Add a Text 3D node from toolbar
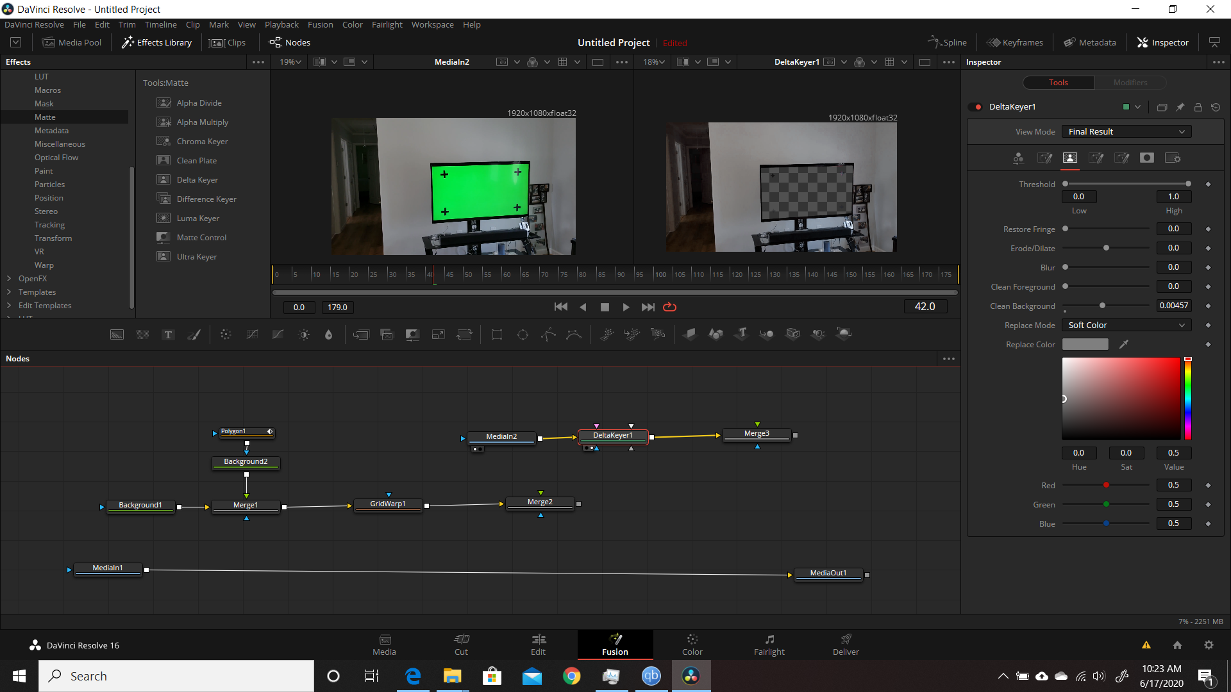The width and height of the screenshot is (1231, 692). pyautogui.click(x=742, y=334)
